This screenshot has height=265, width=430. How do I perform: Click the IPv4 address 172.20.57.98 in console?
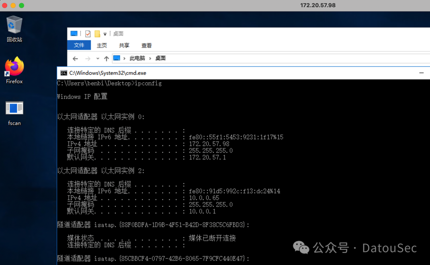coord(209,144)
